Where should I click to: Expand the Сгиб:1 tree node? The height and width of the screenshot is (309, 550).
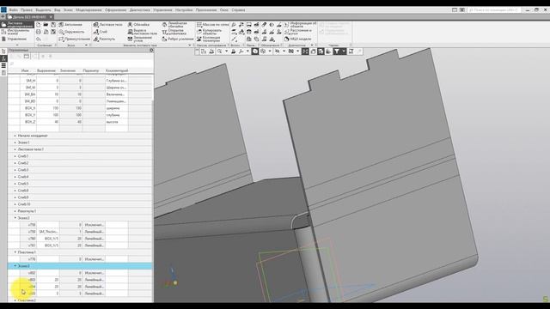point(15,156)
